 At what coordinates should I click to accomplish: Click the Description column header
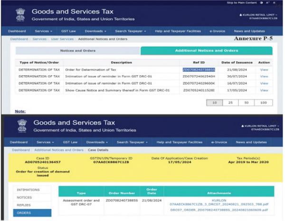[122, 62]
